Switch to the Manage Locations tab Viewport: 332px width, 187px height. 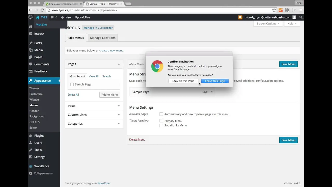click(x=103, y=38)
